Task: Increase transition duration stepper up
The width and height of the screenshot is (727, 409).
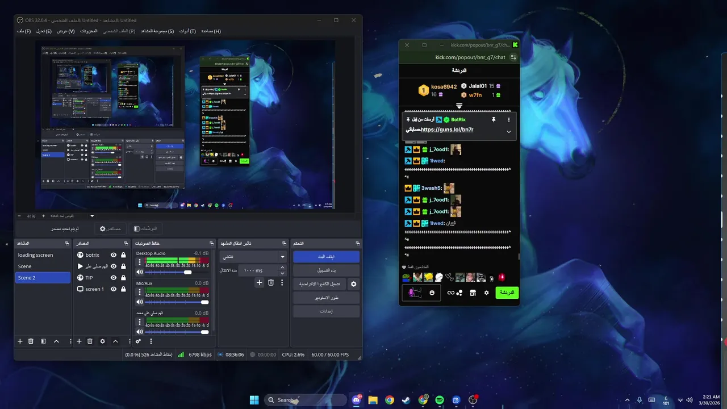Action: click(x=282, y=268)
